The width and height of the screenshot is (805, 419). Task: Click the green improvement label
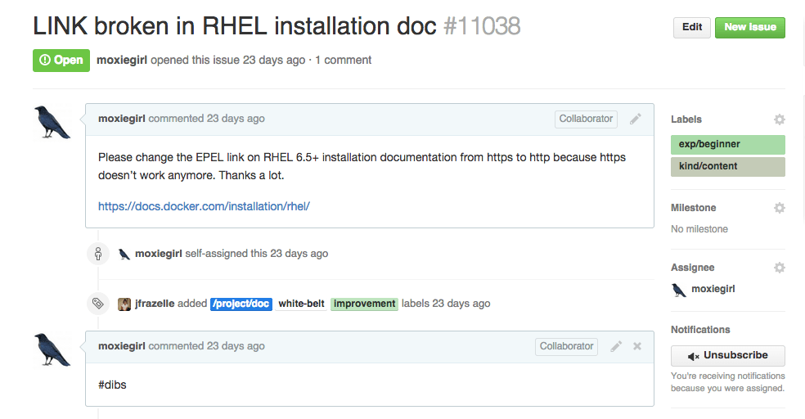pyautogui.click(x=364, y=304)
